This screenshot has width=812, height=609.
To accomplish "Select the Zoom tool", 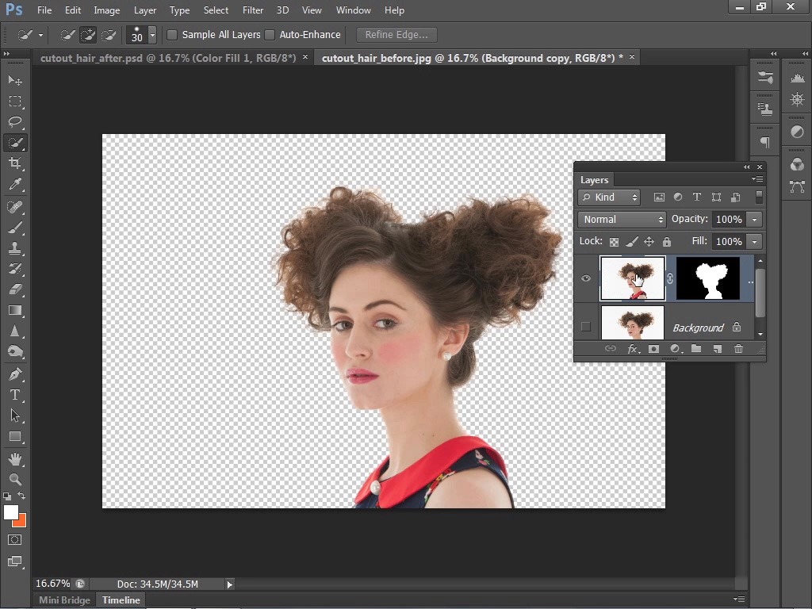I will tap(15, 479).
